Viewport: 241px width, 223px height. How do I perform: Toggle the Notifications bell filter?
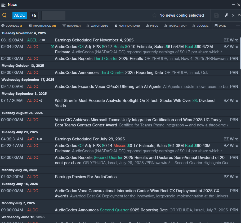127,26
